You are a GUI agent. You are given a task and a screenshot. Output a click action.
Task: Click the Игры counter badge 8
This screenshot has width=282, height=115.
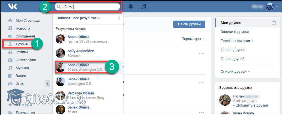tap(48, 83)
